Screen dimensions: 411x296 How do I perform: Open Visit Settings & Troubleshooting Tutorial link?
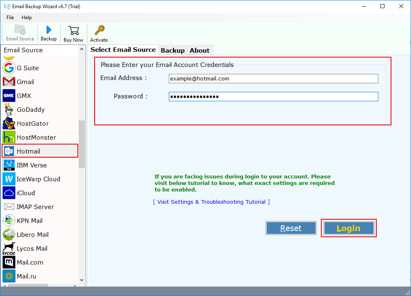click(212, 202)
